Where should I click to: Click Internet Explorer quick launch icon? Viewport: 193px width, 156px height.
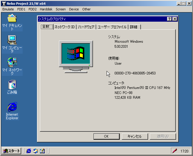point(29,151)
